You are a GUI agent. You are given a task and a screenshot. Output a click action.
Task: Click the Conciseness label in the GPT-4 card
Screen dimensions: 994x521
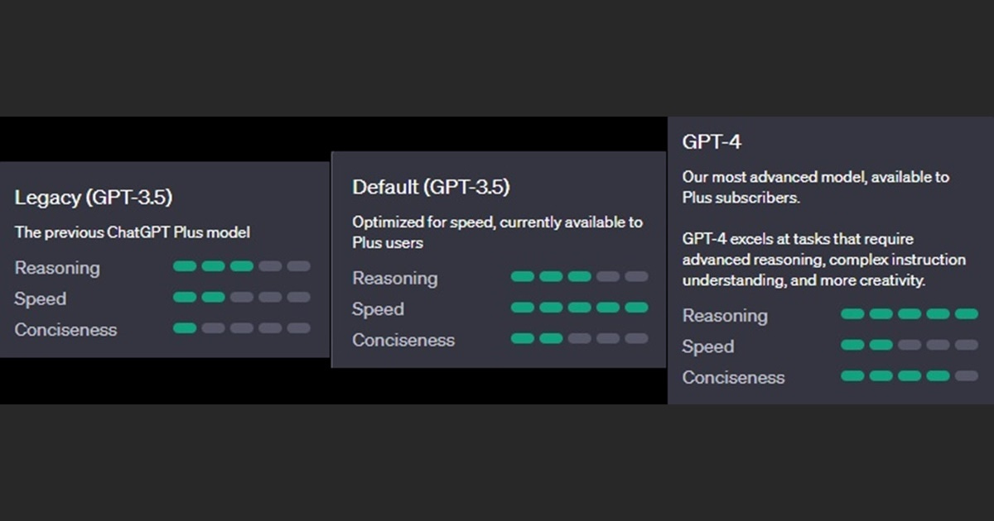(x=733, y=378)
